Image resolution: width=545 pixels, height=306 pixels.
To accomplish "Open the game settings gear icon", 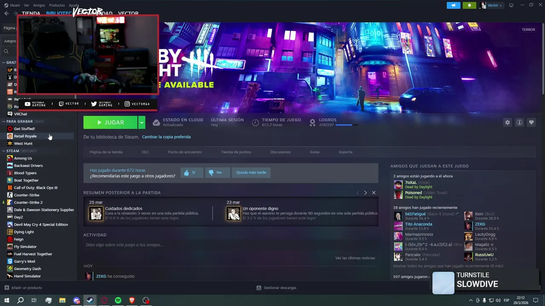I will [507, 122].
